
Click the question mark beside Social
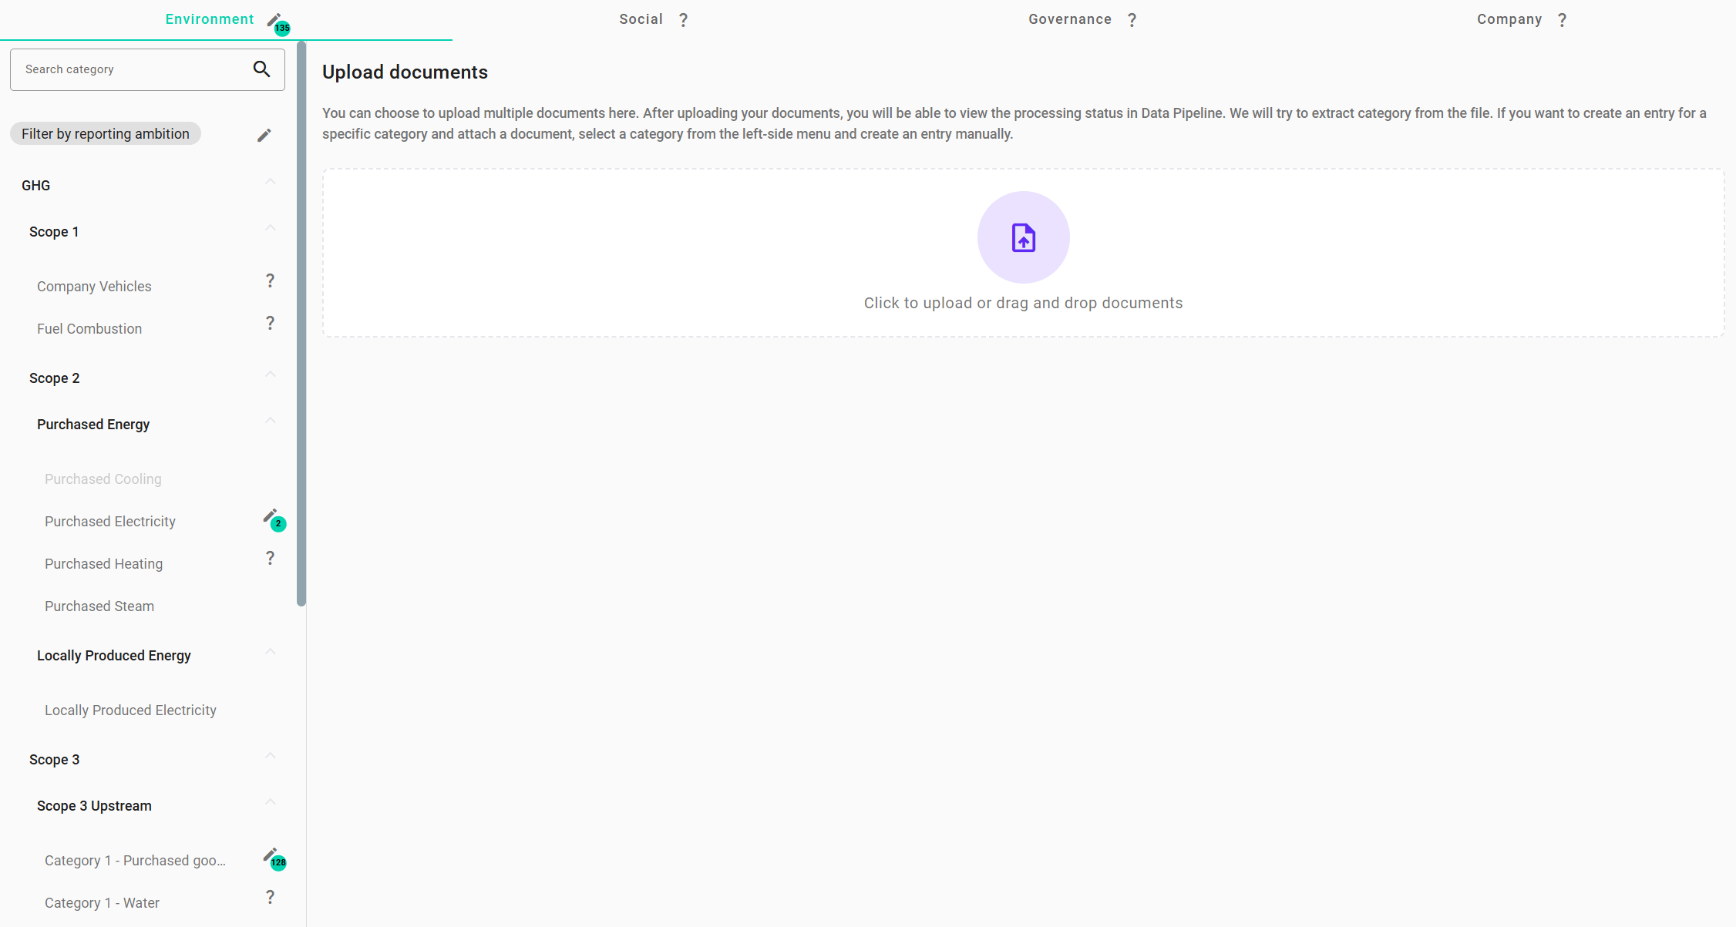point(683,20)
